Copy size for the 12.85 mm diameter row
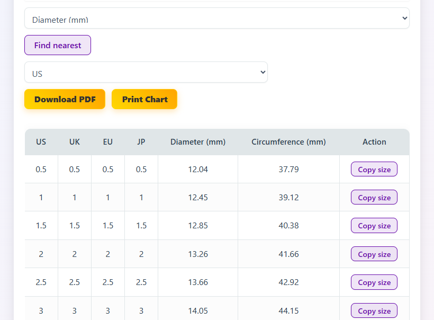Image resolution: width=434 pixels, height=320 pixels. click(374, 226)
